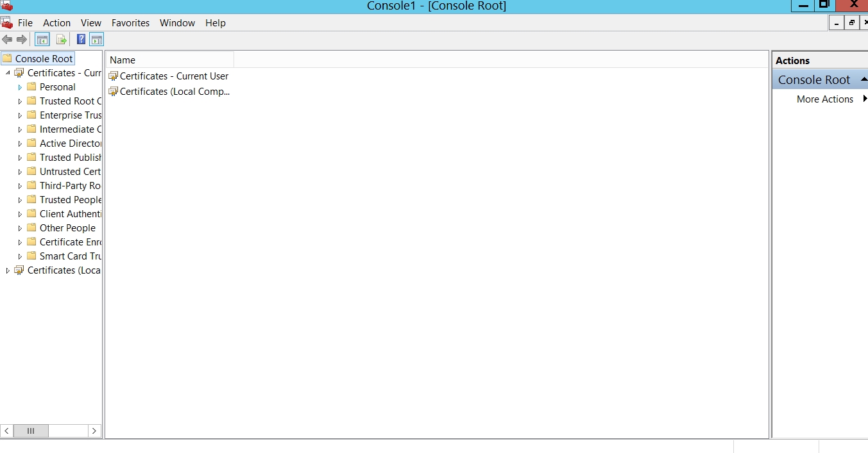Click the Name column header
This screenshot has height=453, width=868.
click(169, 60)
